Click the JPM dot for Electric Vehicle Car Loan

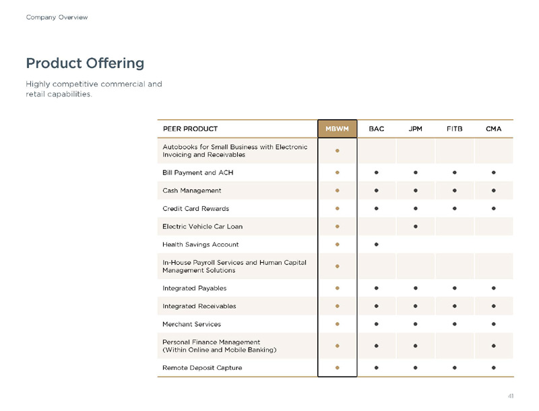point(416,226)
